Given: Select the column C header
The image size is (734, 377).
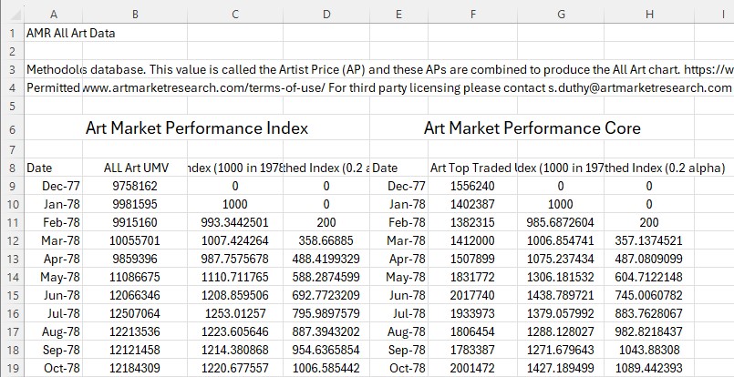Looking at the screenshot, I should coord(236,14).
